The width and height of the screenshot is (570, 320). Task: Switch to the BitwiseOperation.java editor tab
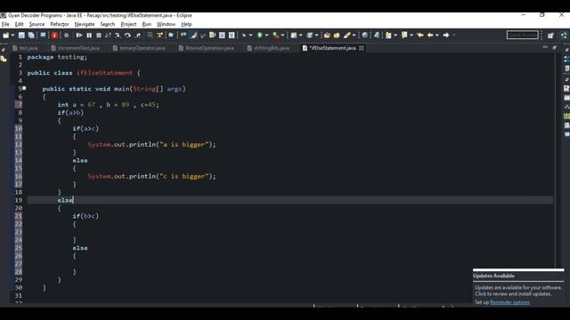pyautogui.click(x=206, y=48)
